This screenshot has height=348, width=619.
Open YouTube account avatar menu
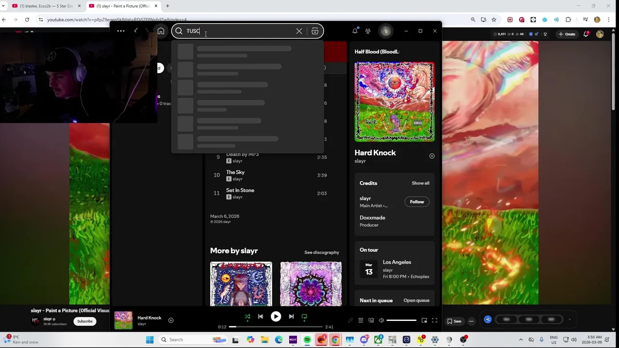coord(600,34)
